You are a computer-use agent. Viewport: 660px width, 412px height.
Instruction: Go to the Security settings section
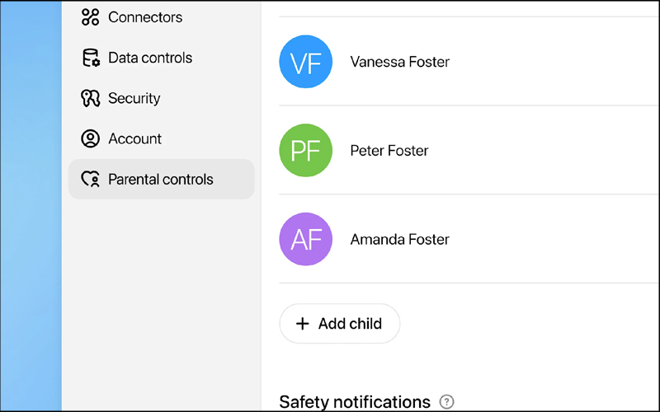click(x=134, y=98)
